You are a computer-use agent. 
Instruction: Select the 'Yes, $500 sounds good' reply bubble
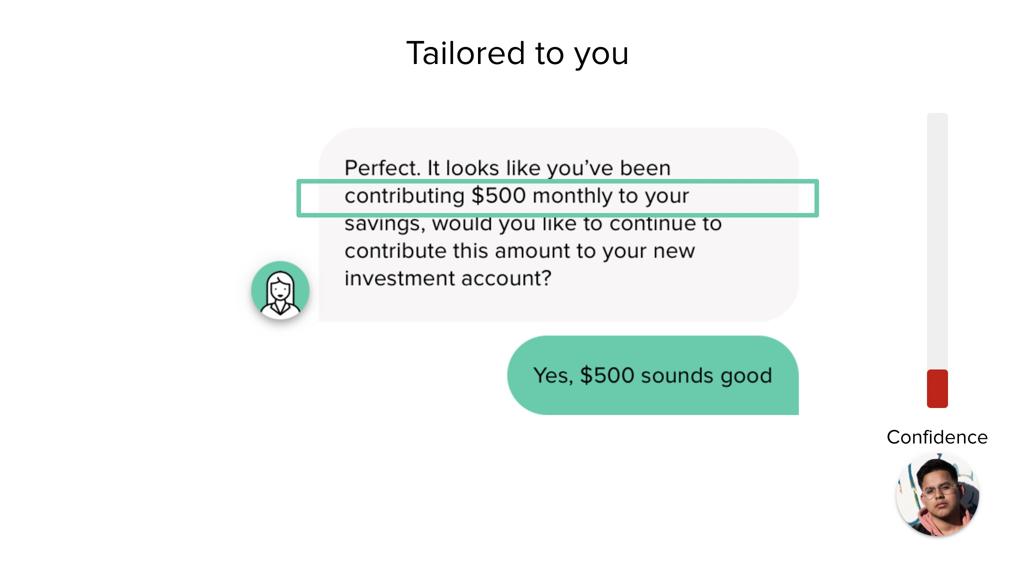(653, 375)
